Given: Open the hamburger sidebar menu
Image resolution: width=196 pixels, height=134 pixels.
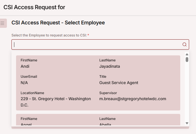Looking at the screenshot, I should tap(3, 23).
